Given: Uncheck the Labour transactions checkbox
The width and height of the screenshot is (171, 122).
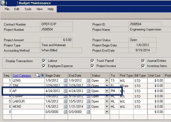Looking at the screenshot, I should click(x=44, y=61).
